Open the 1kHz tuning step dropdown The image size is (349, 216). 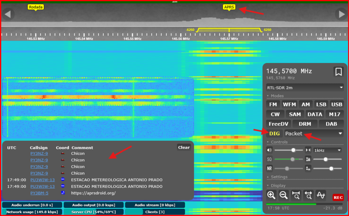(x=328, y=150)
